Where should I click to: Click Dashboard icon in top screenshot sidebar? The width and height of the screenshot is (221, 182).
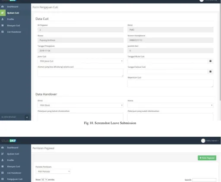[3, 6]
